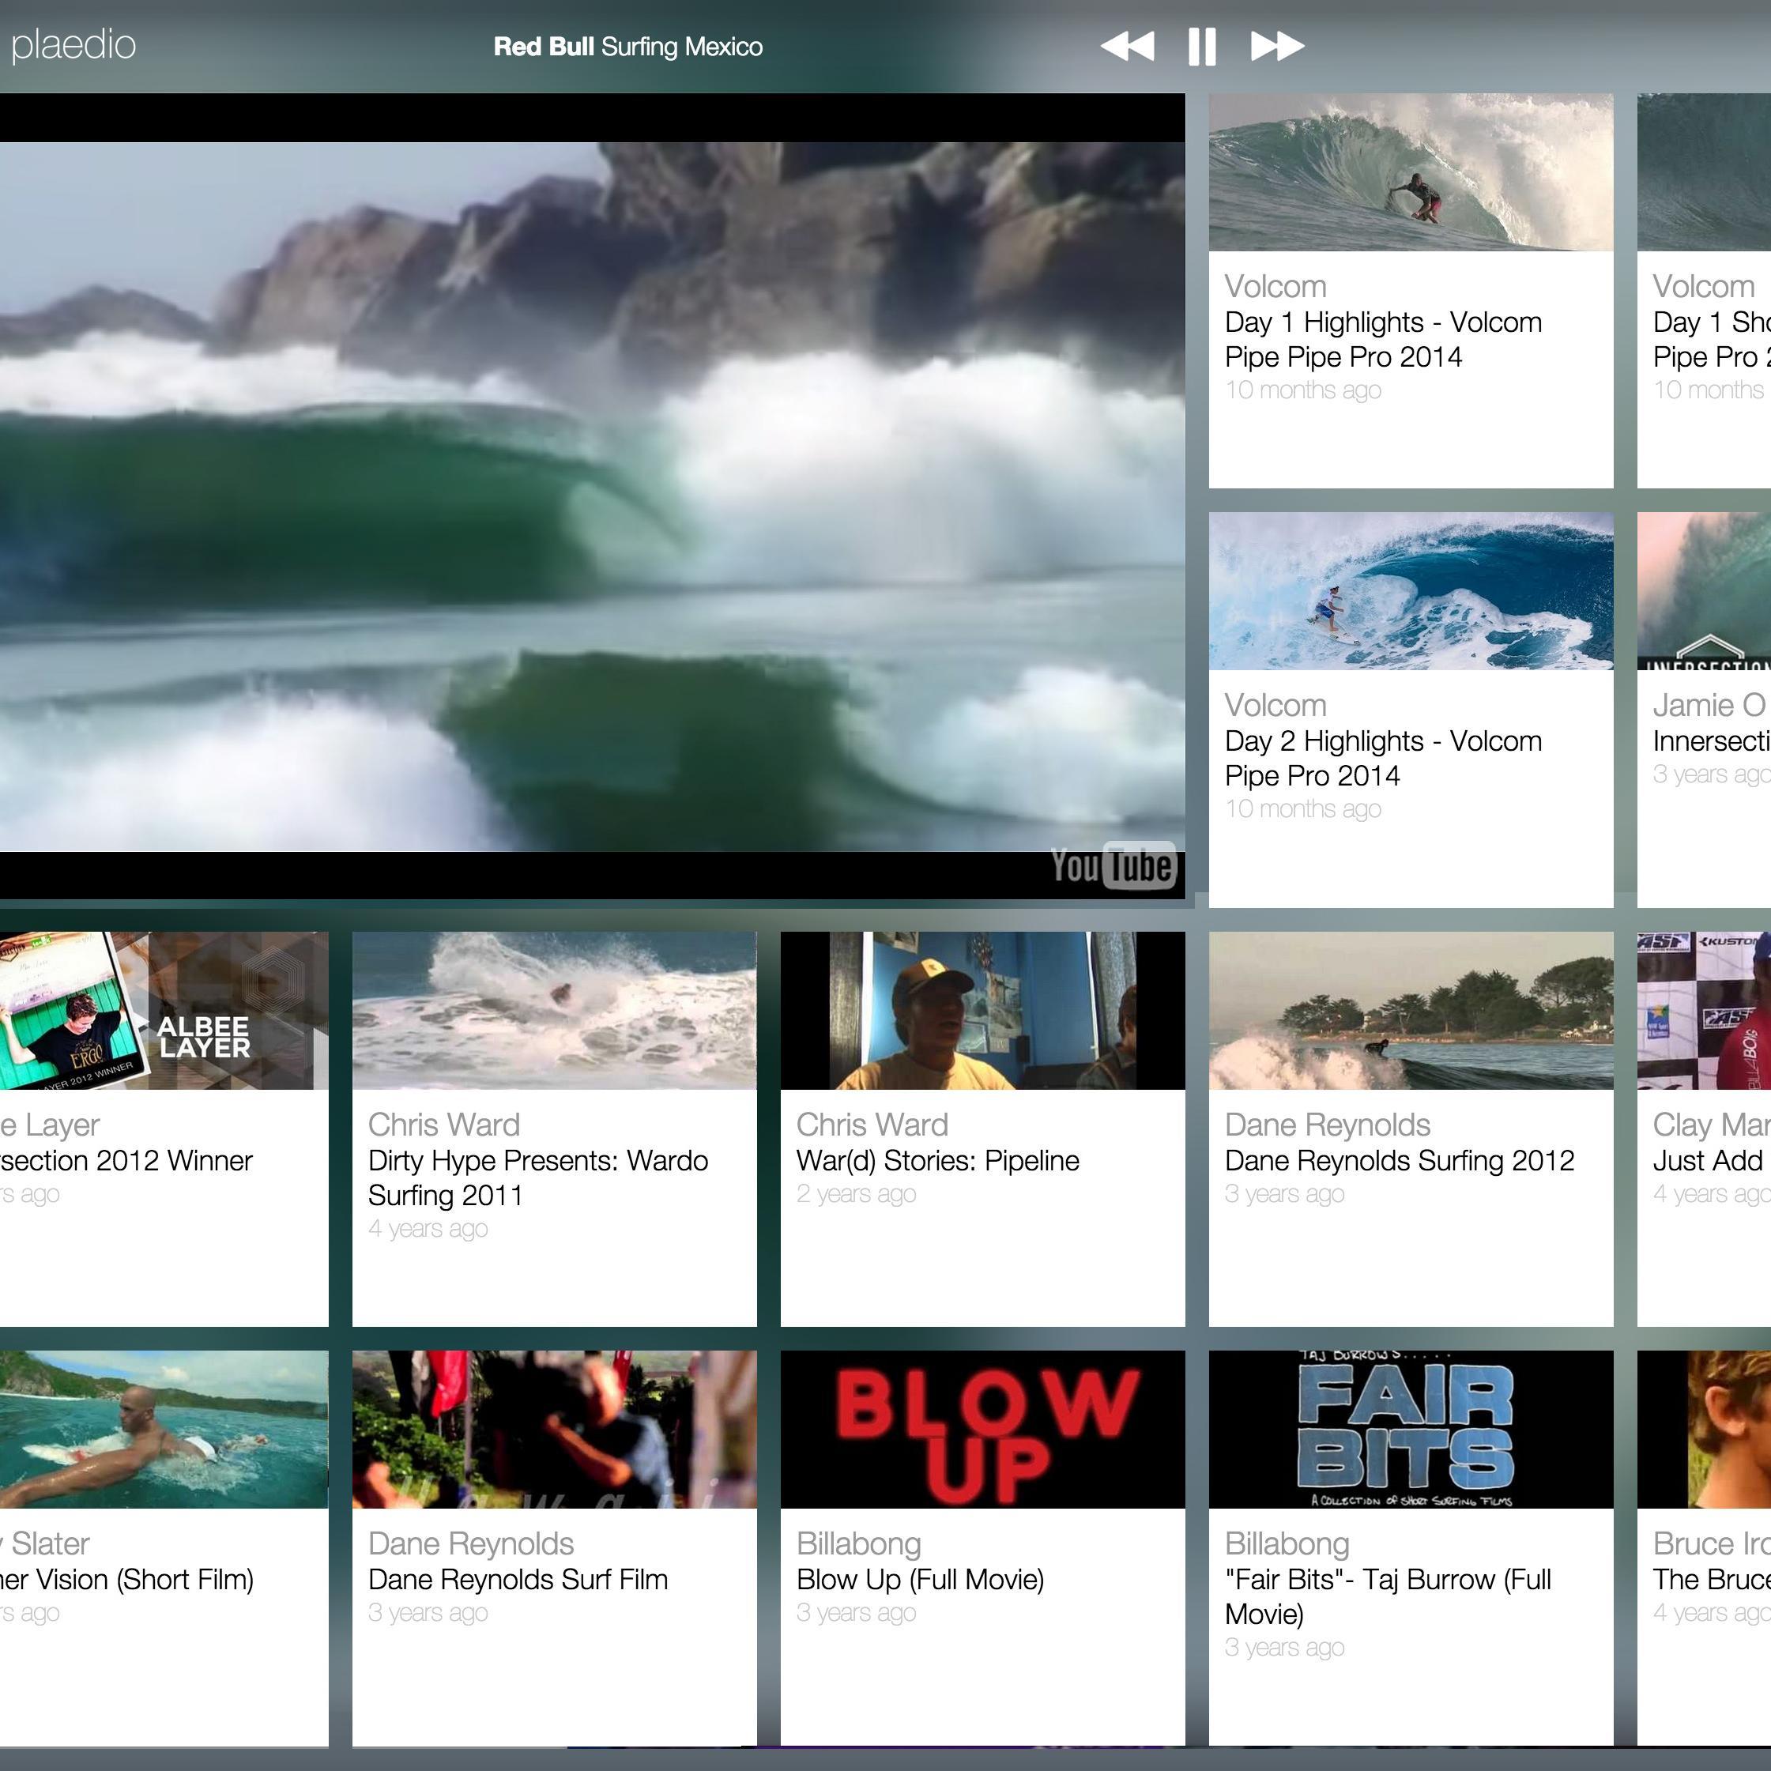Screen dimensions: 1771x1771
Task: Click Dane Reynolds name above Surf Film
Action: click(x=471, y=1543)
